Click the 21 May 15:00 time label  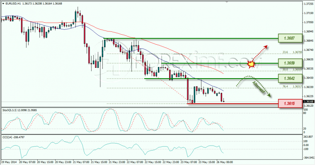coord(99,162)
